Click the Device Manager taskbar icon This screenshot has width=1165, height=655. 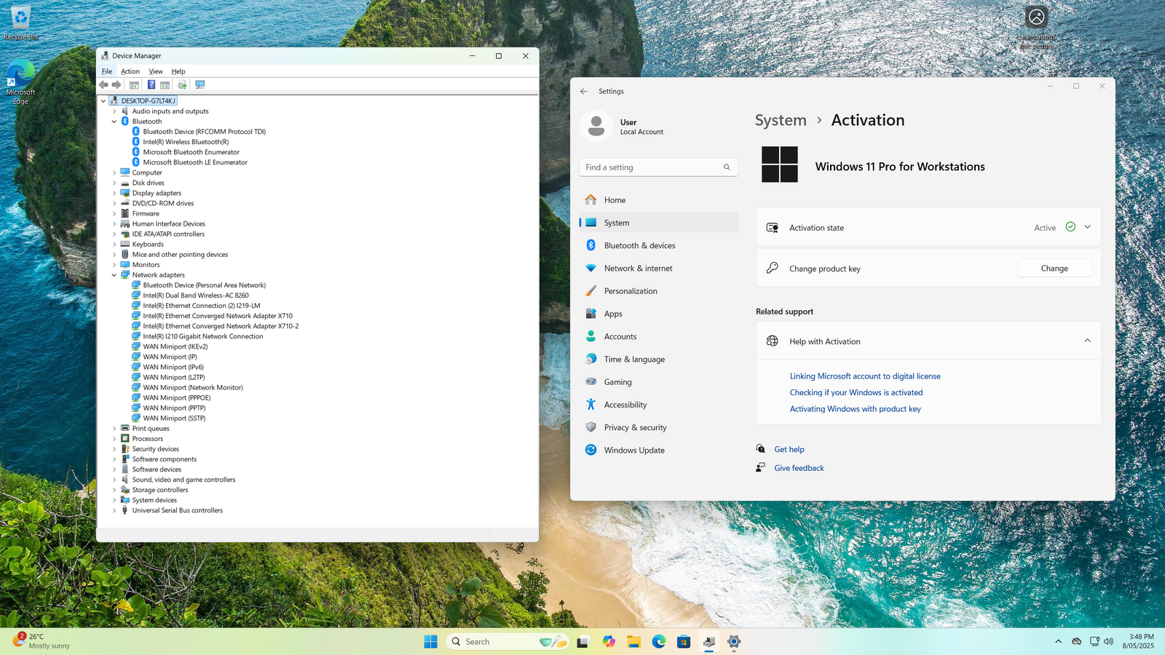coord(709,641)
